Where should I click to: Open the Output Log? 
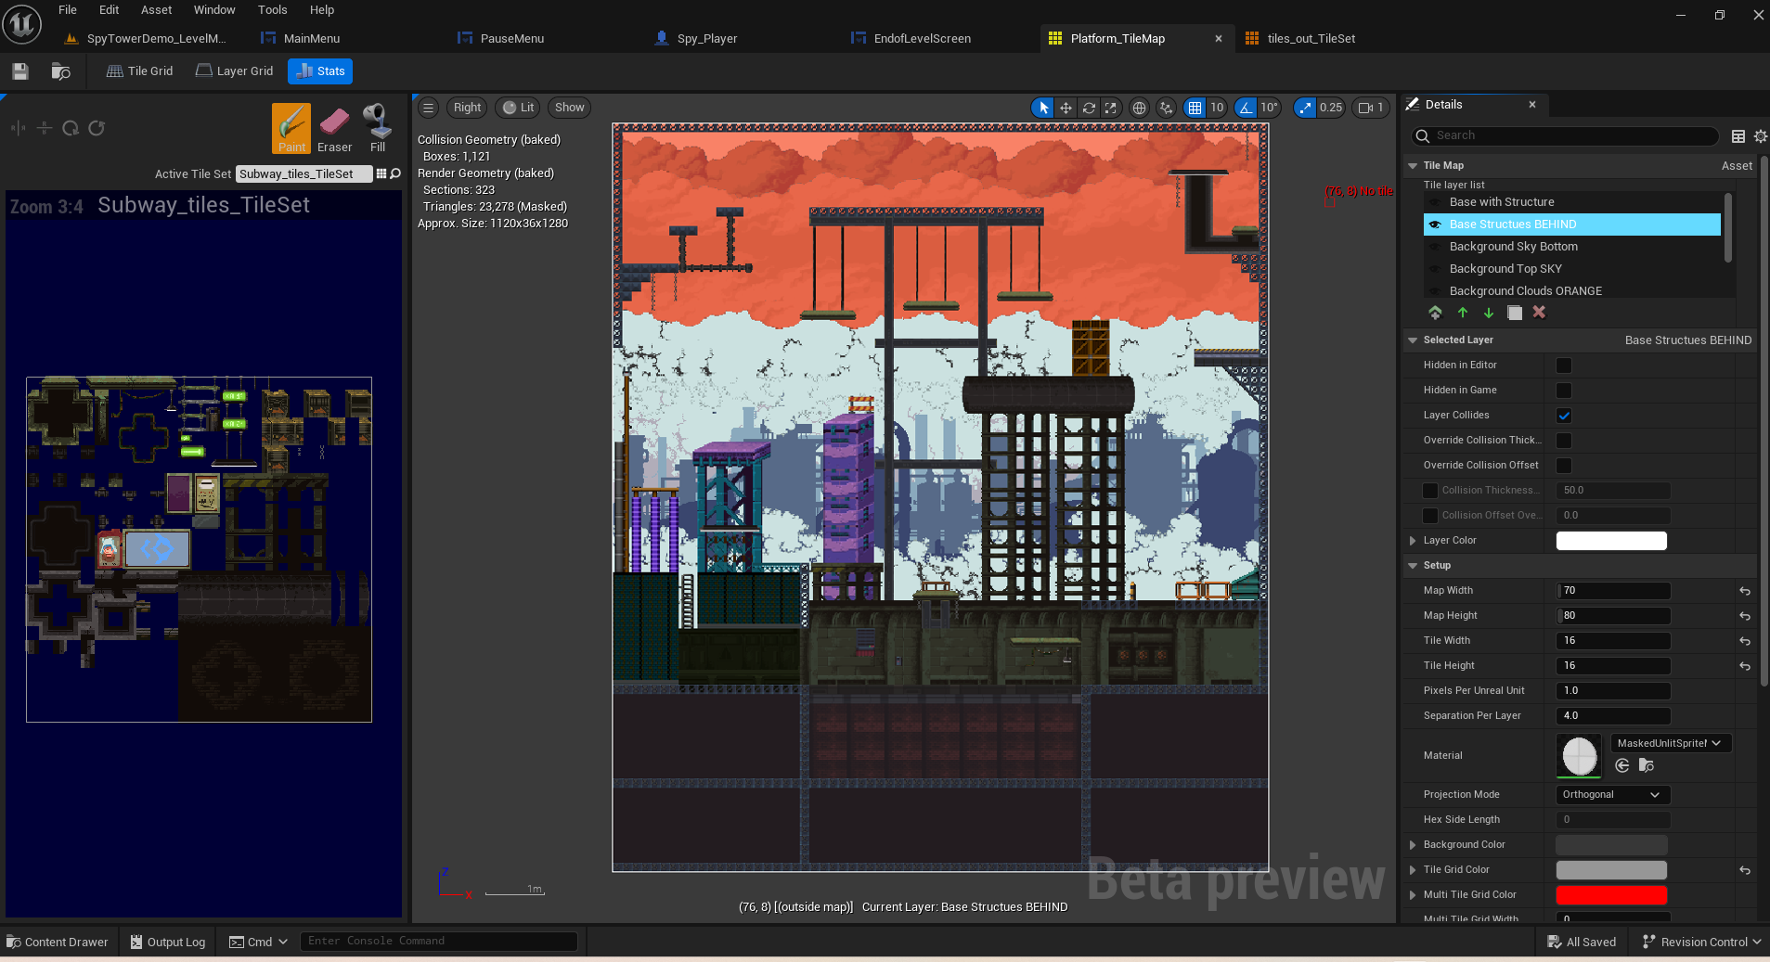(x=168, y=942)
